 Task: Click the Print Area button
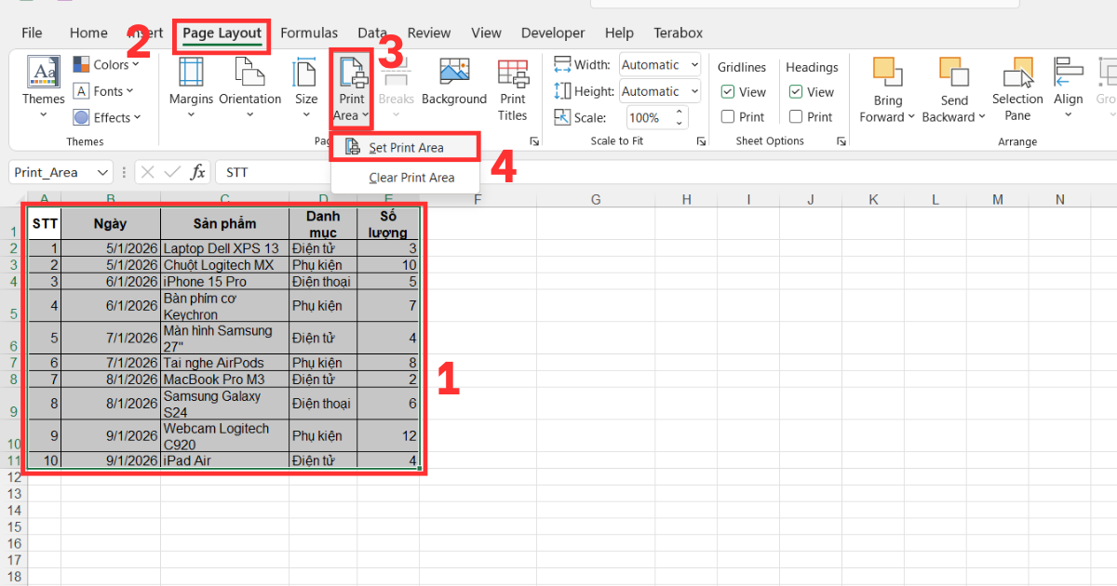point(352,88)
